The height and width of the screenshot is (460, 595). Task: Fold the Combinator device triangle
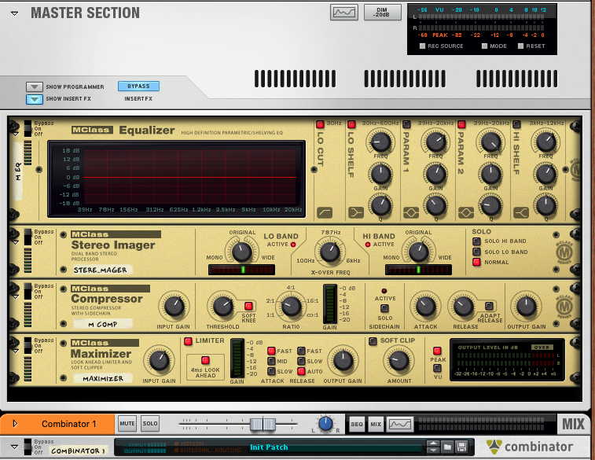(x=14, y=447)
